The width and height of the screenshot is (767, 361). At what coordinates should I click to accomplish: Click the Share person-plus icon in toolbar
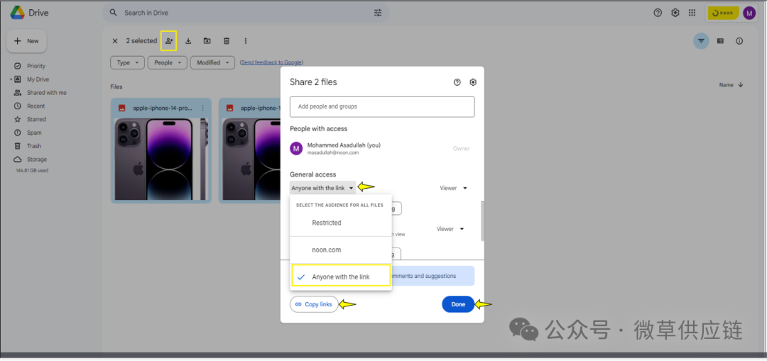point(169,41)
